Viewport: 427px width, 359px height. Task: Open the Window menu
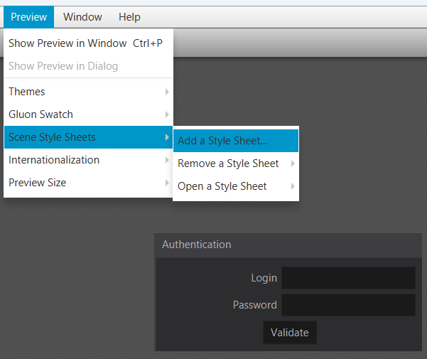(x=82, y=17)
